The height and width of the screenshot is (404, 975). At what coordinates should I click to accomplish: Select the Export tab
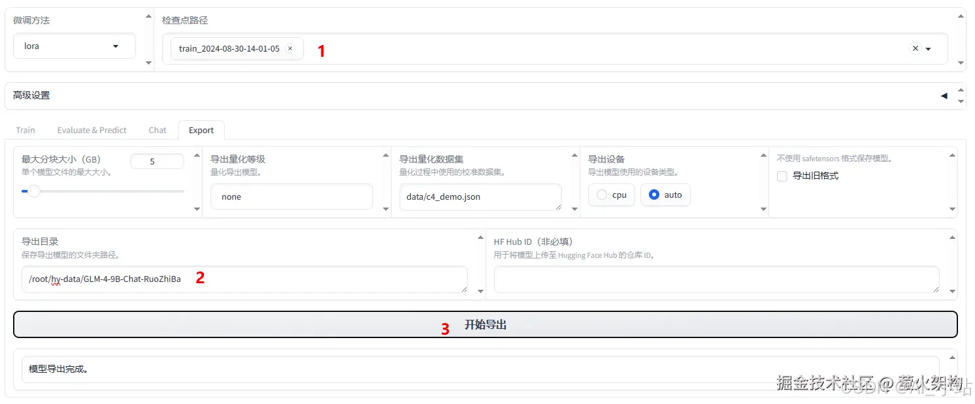201,130
